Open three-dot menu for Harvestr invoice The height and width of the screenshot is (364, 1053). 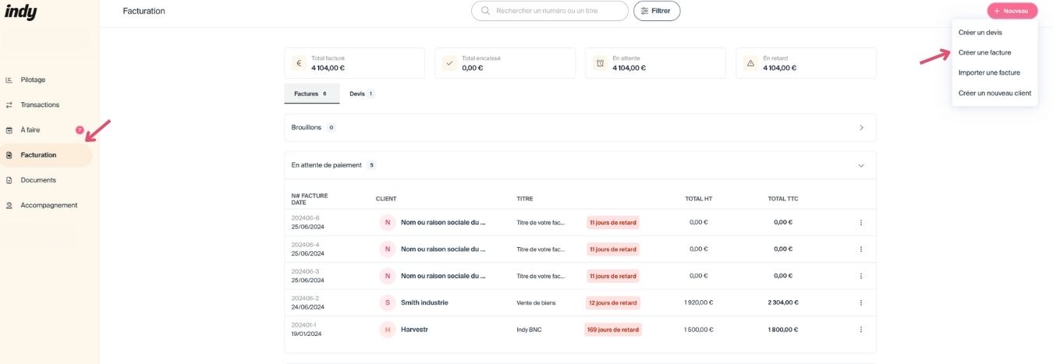tap(861, 330)
